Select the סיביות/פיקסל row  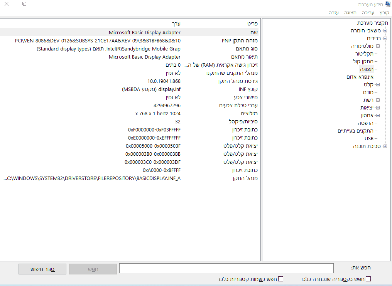(129, 122)
